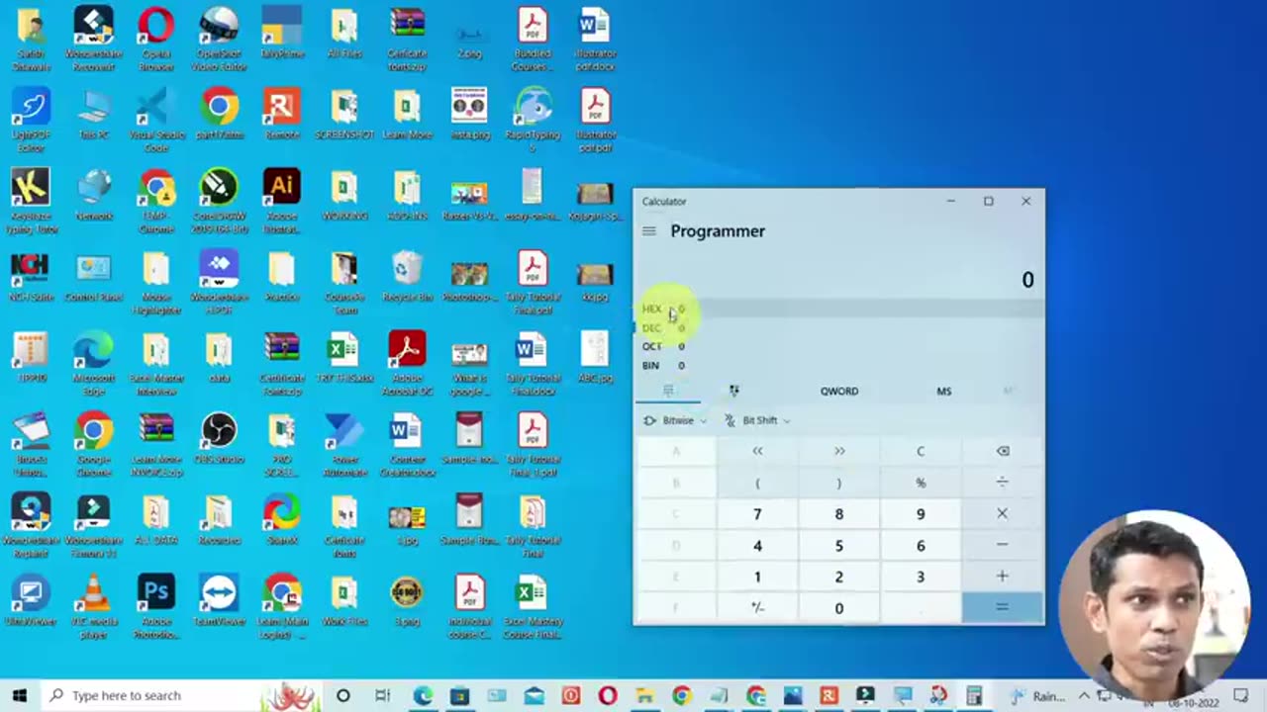This screenshot has height=712, width=1267.
Task: Open Adobe Photoshop desktop shortcut
Action: click(x=156, y=607)
